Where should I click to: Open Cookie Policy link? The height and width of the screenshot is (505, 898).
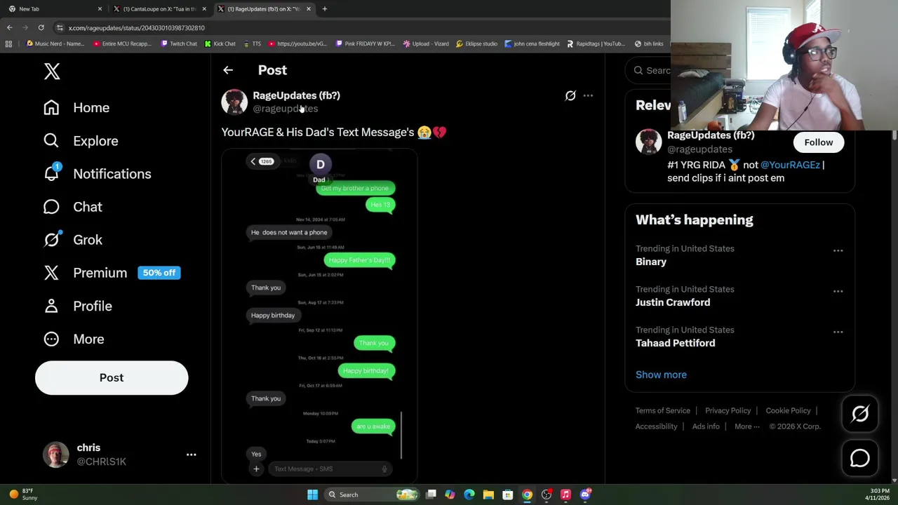788,410
